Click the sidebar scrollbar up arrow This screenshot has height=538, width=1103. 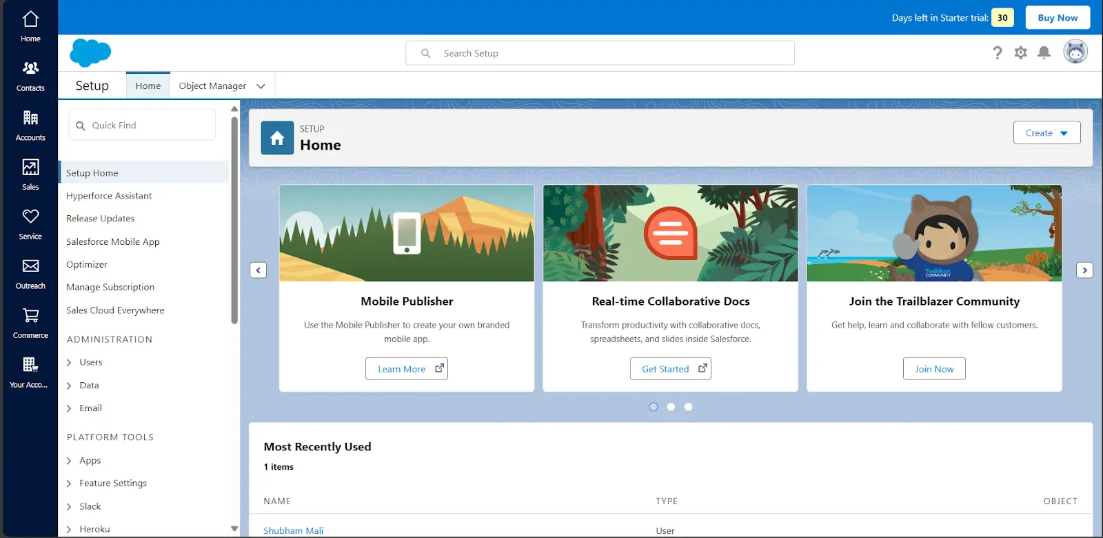[x=234, y=109]
